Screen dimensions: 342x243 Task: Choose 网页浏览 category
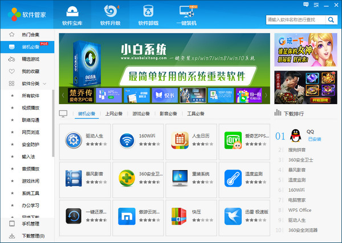[30, 132]
